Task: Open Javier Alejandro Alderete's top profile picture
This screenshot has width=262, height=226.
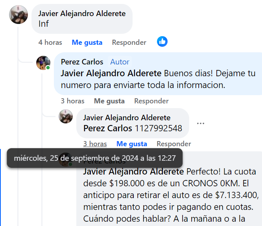Action: coord(18,15)
